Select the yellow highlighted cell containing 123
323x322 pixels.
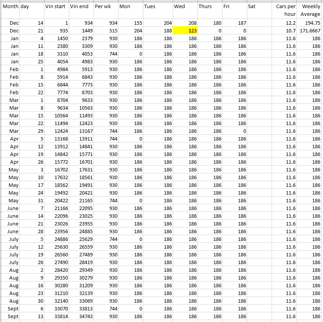[185, 31]
